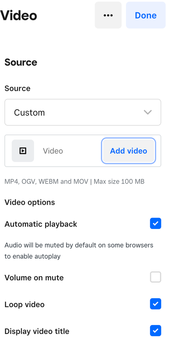Turn off Display video title checkbox
The height and width of the screenshot is (344, 174).
click(x=155, y=331)
